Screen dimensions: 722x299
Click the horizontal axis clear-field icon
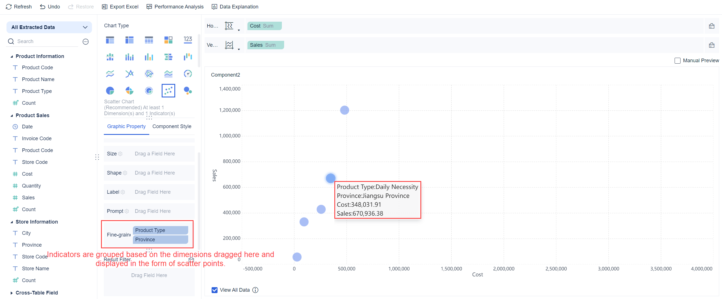pos(712,26)
